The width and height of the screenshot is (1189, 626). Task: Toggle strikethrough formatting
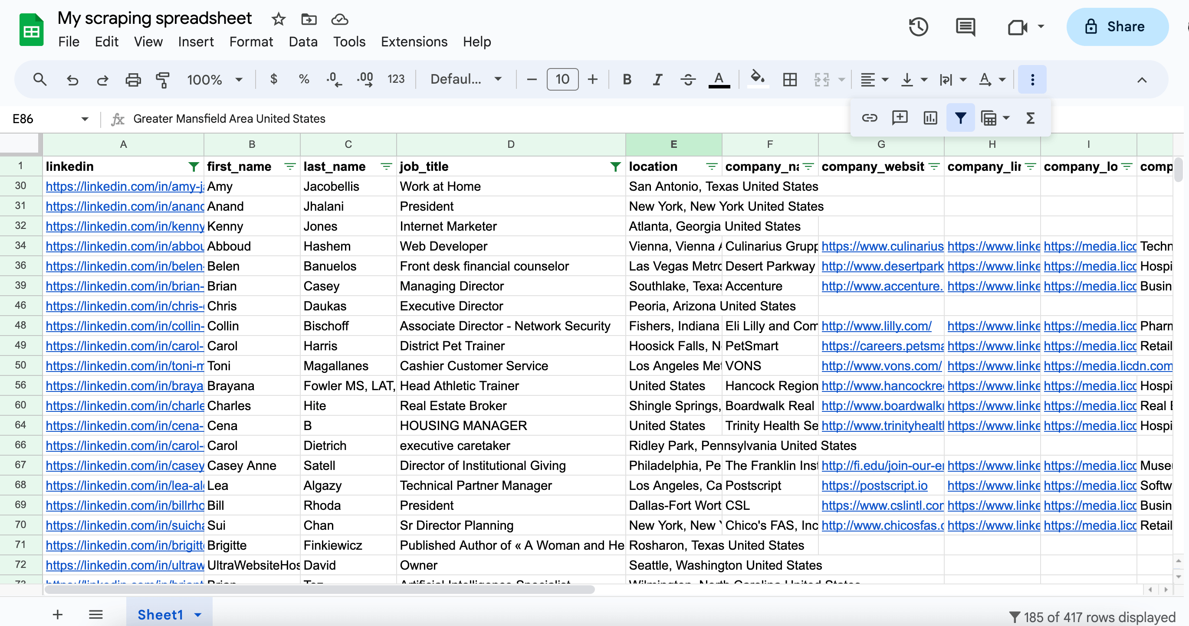[x=688, y=79]
